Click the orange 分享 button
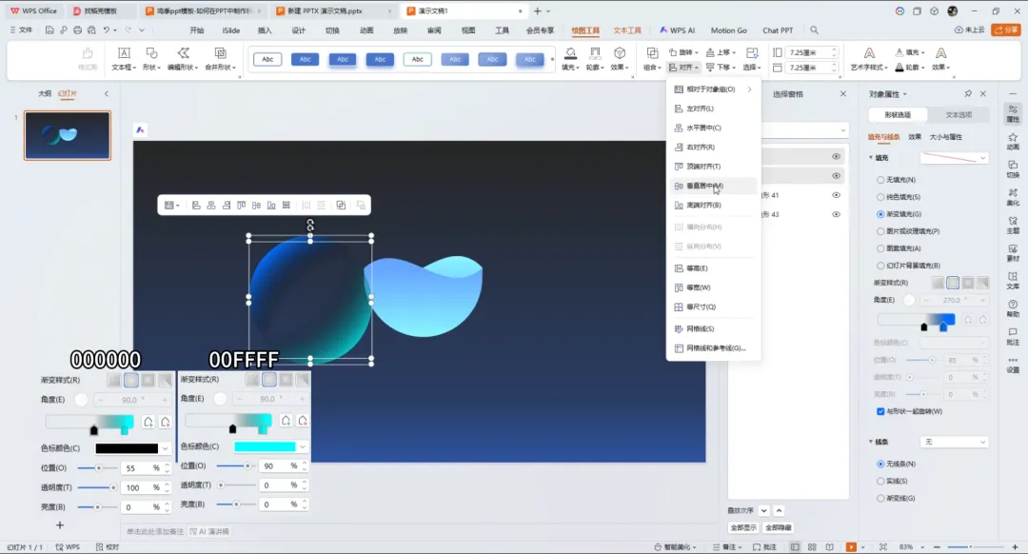This screenshot has height=554, width=1028. point(1006,30)
